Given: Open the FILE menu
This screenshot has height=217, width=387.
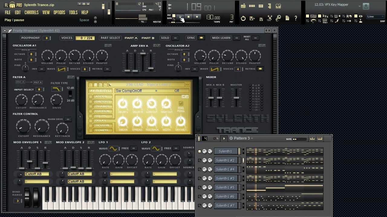Looking at the screenshot, I should tap(8, 12).
